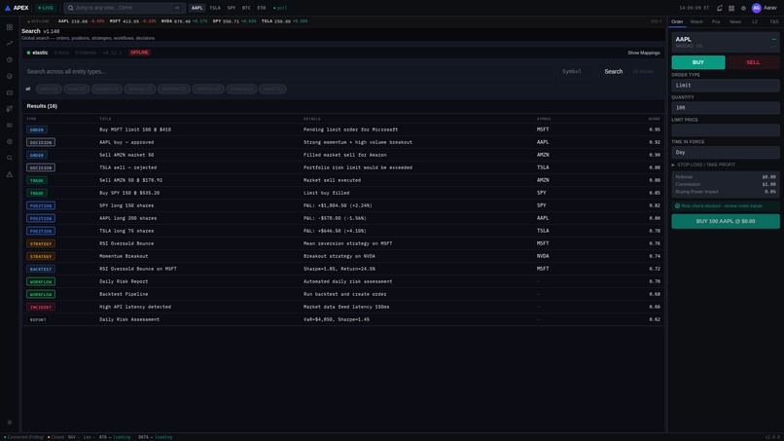
Task: Focus the 'Jump to any view' box
Action: click(125, 8)
